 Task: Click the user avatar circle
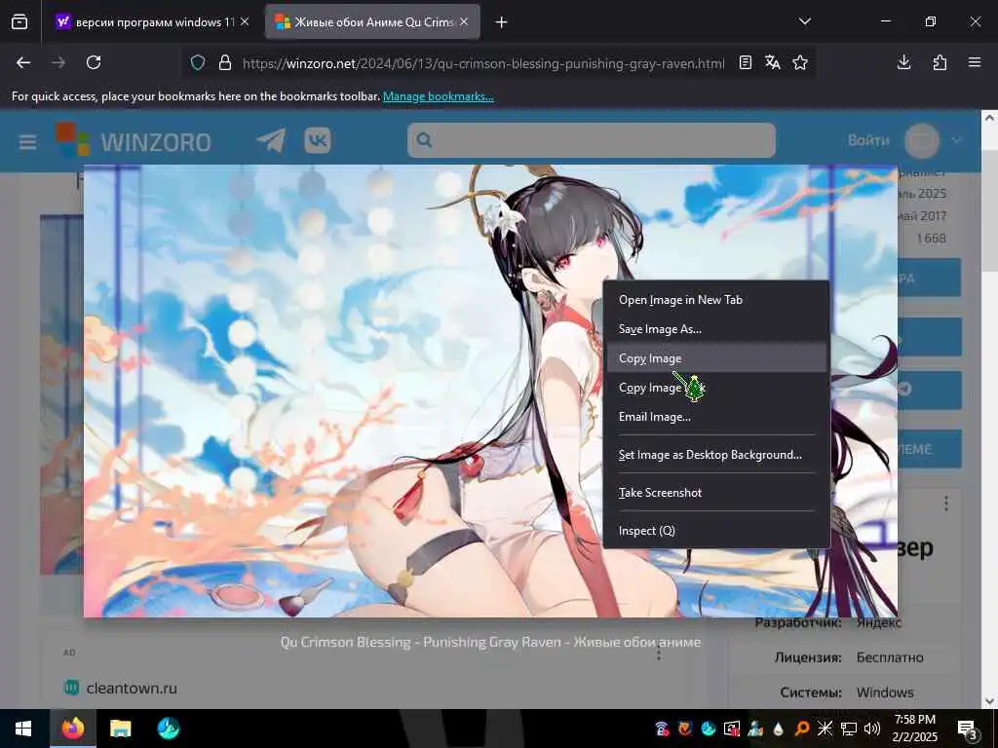click(922, 140)
